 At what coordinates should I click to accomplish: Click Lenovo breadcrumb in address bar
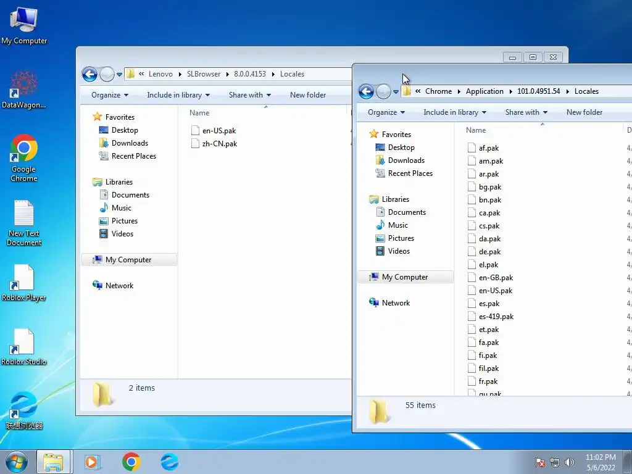(160, 74)
